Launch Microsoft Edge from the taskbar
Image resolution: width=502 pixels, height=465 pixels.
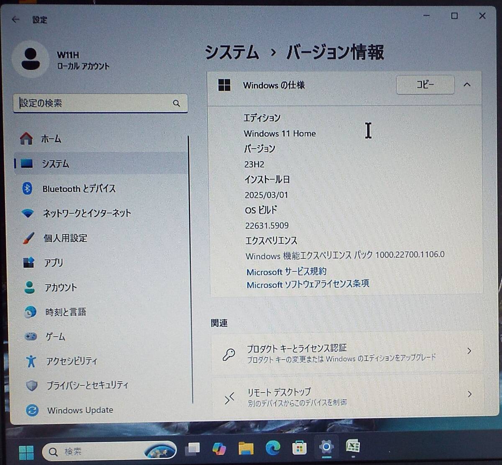point(273,448)
